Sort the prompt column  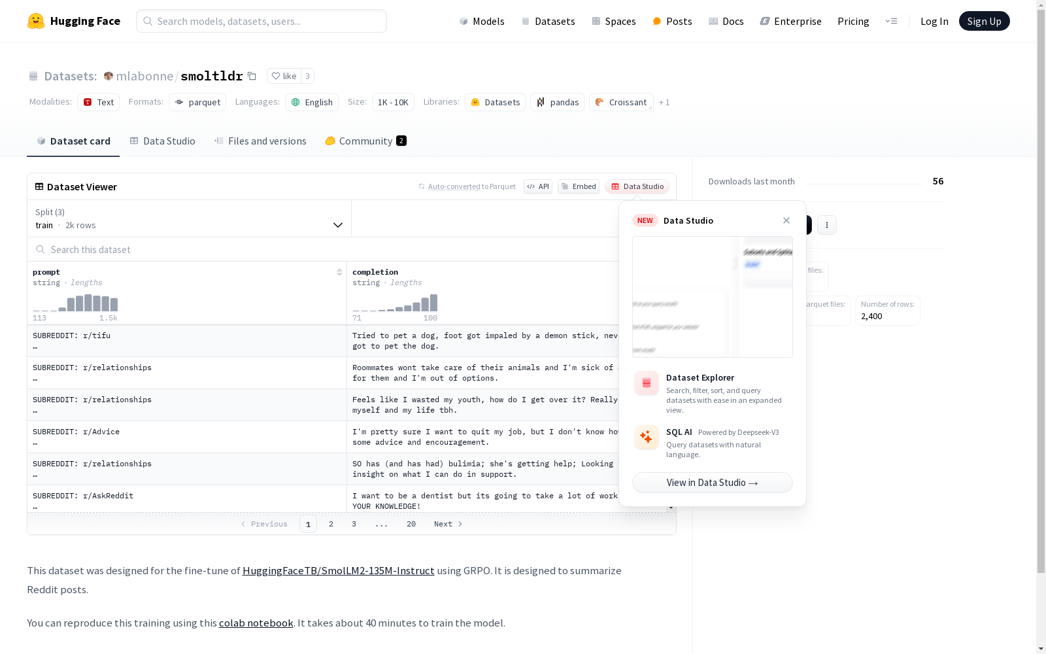(339, 272)
